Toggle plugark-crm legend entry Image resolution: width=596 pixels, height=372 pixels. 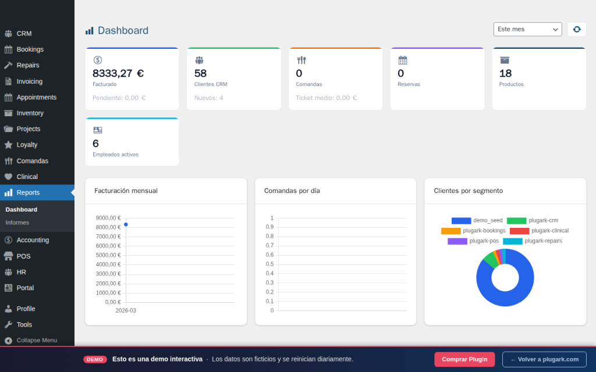(533, 221)
